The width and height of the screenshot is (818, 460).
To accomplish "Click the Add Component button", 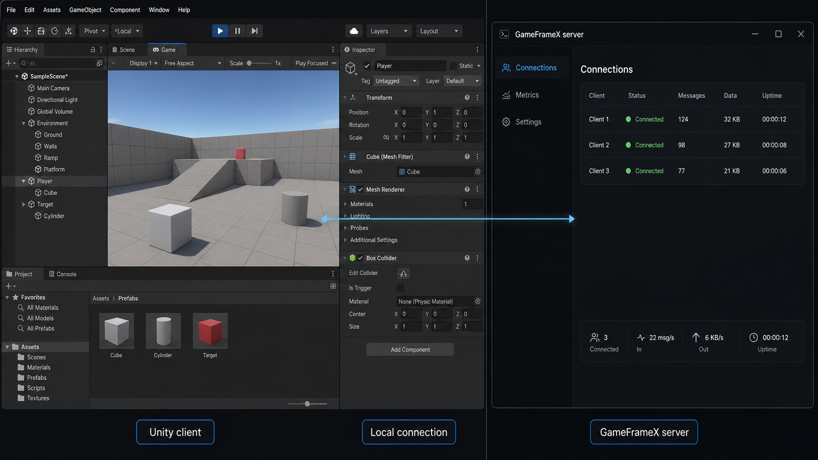I will point(410,350).
